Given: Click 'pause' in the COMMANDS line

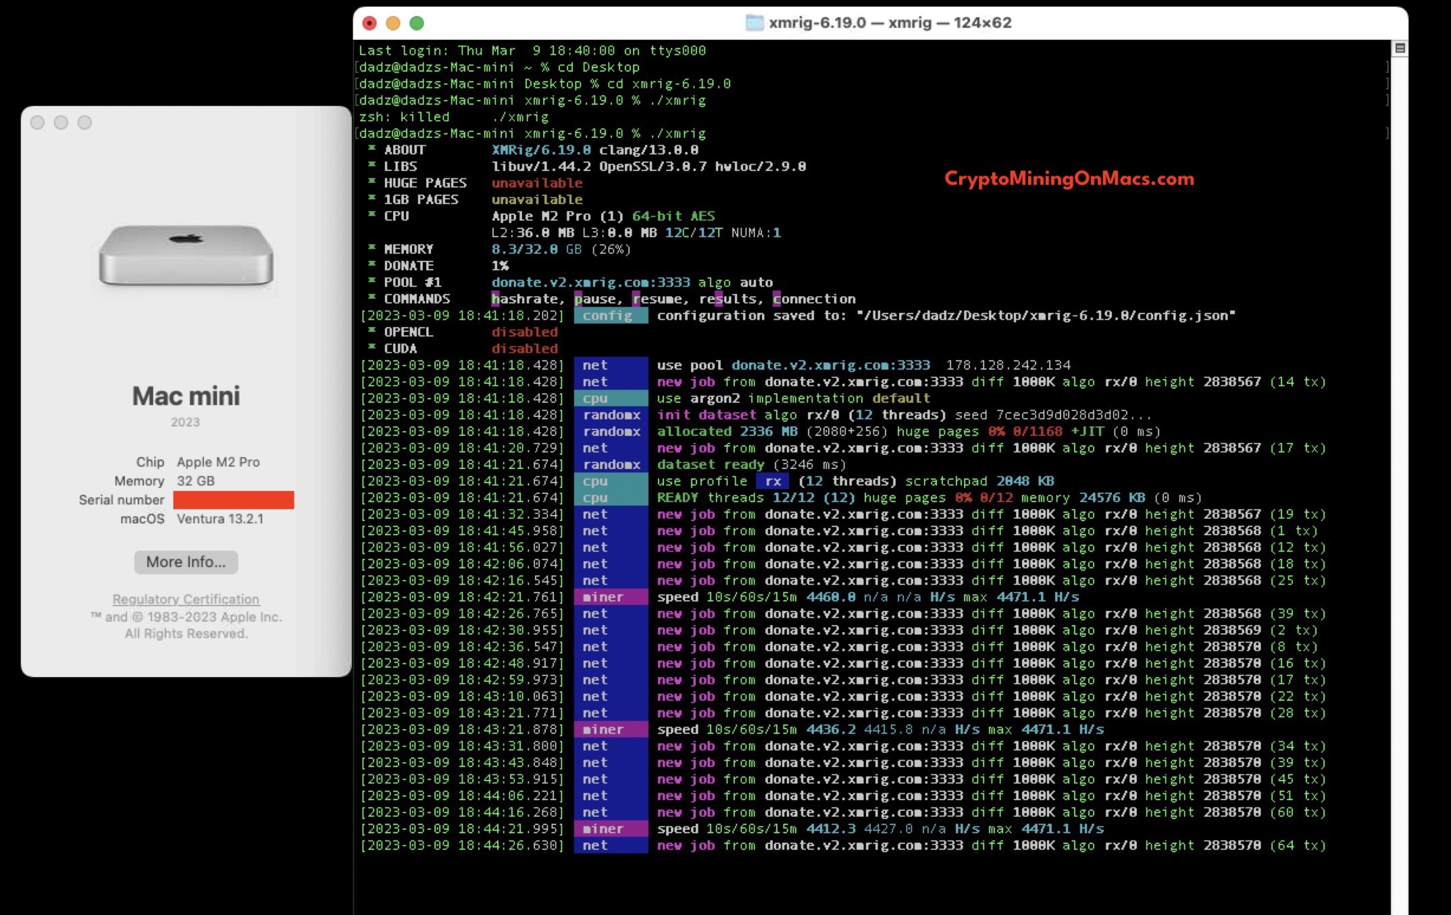Looking at the screenshot, I should click(596, 299).
